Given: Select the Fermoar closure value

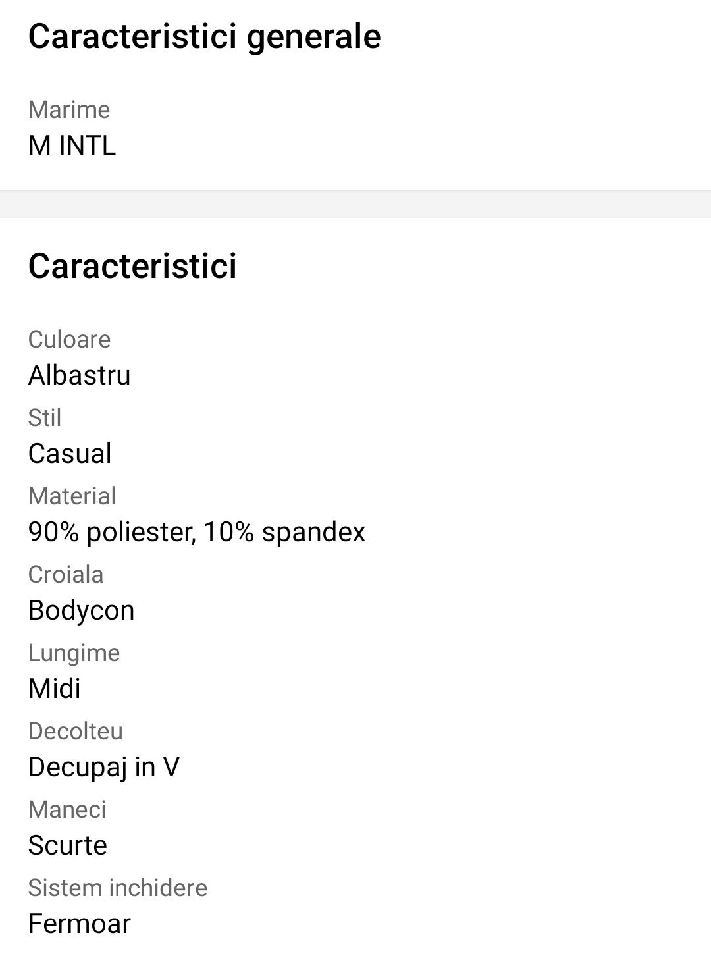Looking at the screenshot, I should click(80, 924).
